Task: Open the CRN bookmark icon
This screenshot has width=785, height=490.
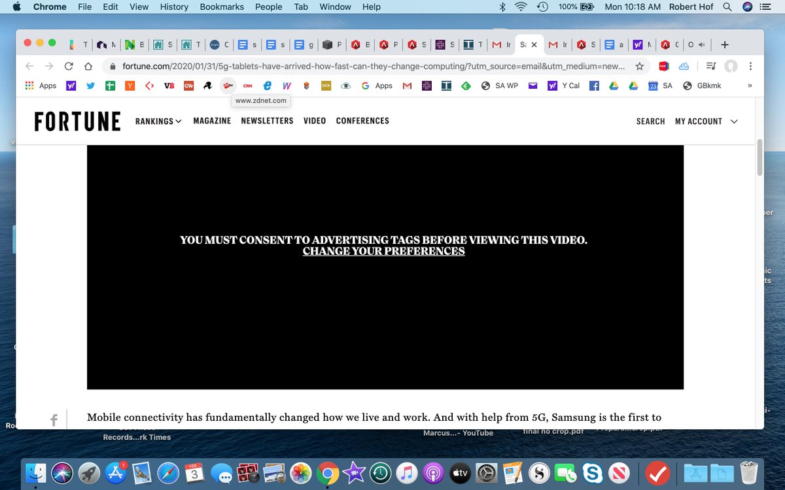Action: [248, 86]
